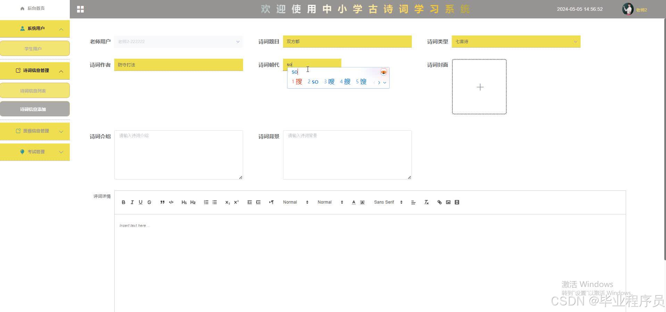
Task: Open the header style Normal dropdown
Action: click(330, 202)
